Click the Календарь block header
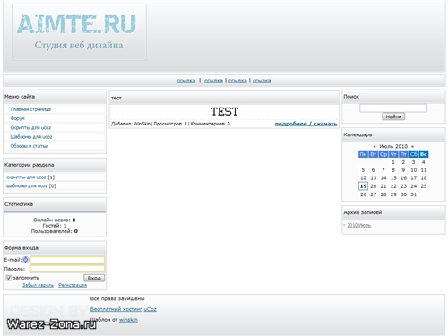Screen dimensions: 448x336 coord(393,134)
